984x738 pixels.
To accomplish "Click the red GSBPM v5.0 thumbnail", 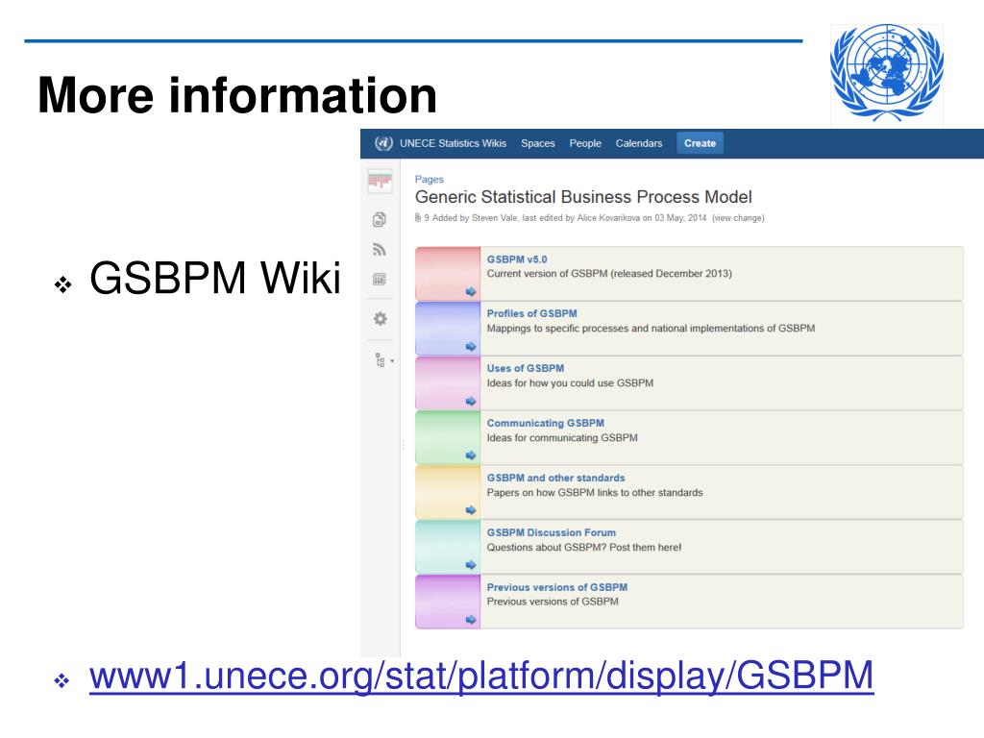I will pos(448,274).
